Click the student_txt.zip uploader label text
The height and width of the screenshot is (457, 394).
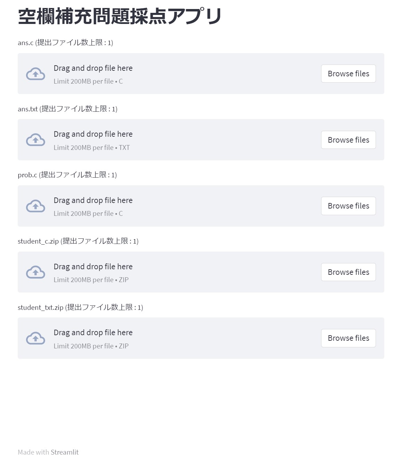(x=80, y=307)
